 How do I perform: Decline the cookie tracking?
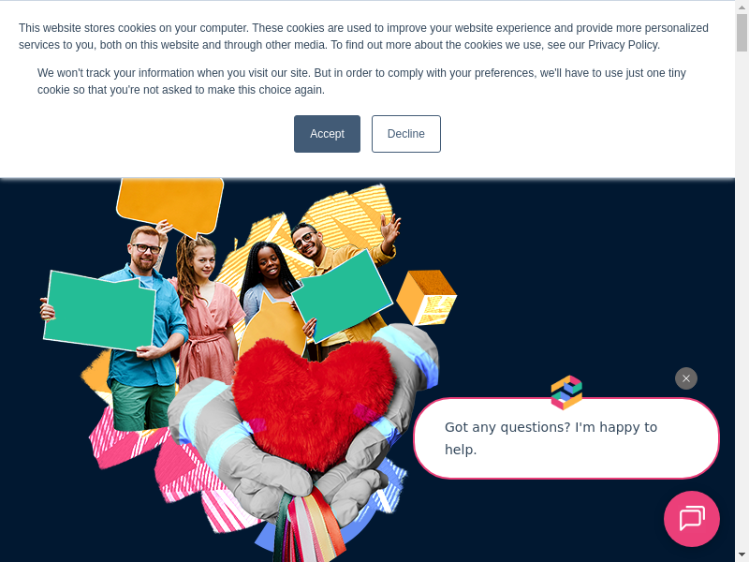tap(406, 134)
